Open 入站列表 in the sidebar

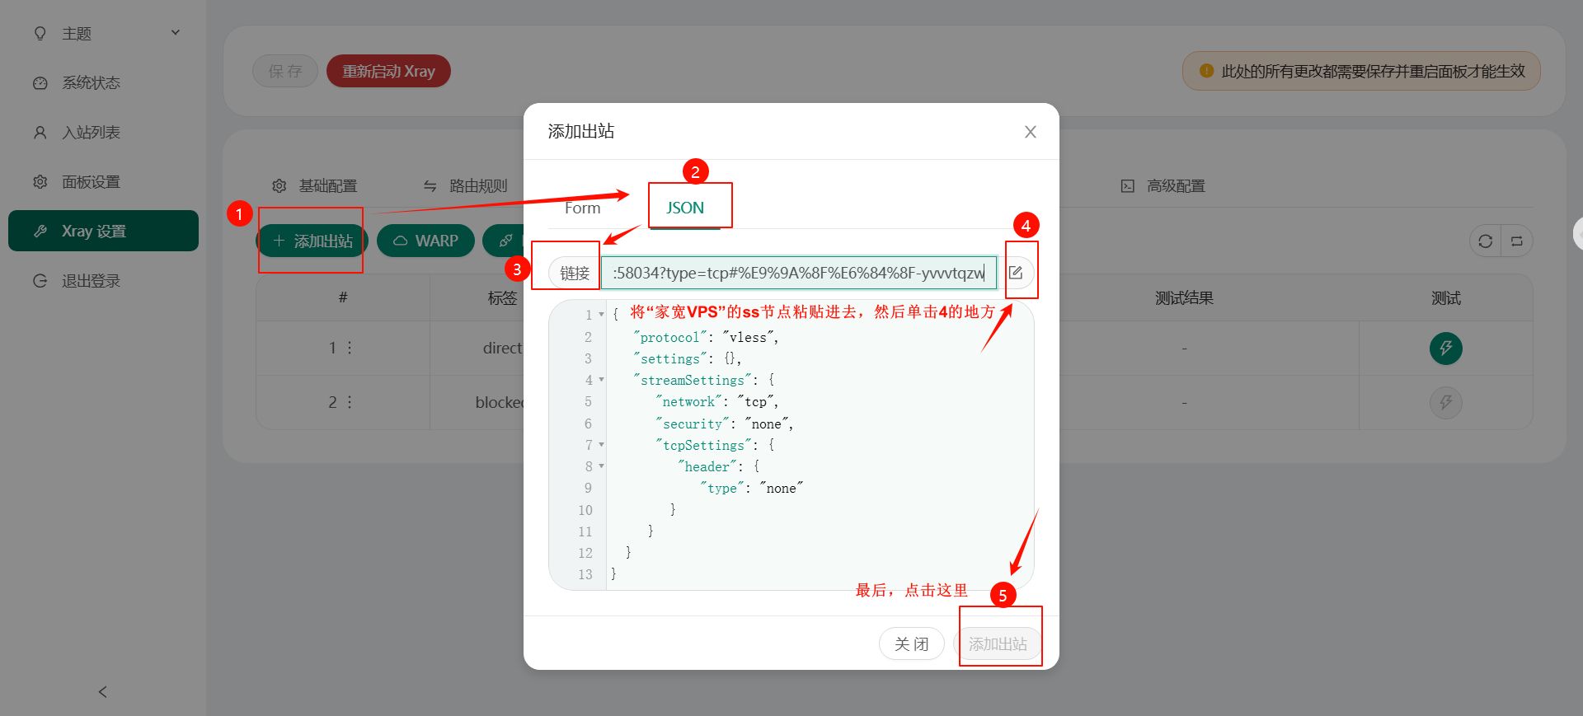(103, 133)
